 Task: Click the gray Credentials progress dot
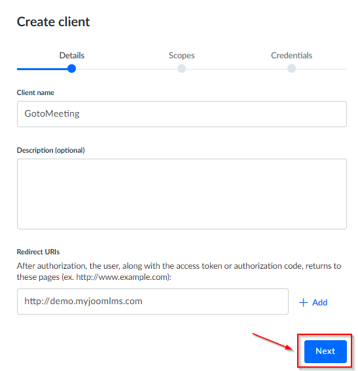(291, 69)
